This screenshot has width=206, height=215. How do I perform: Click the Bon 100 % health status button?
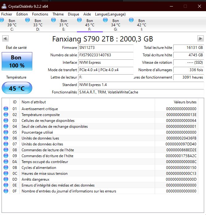pos(17,61)
